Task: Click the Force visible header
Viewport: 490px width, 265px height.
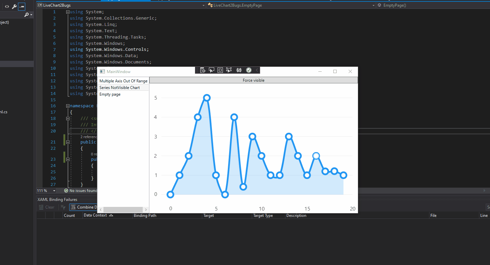Action: click(x=253, y=80)
